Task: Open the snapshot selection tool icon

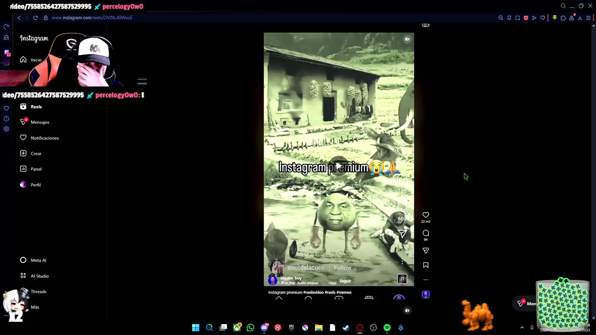Action: pos(517,18)
